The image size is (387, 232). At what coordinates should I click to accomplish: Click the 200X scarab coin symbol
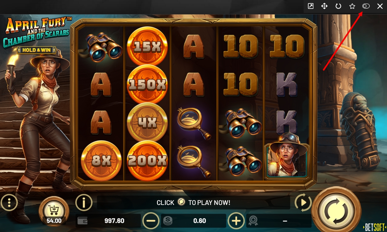[147, 160]
